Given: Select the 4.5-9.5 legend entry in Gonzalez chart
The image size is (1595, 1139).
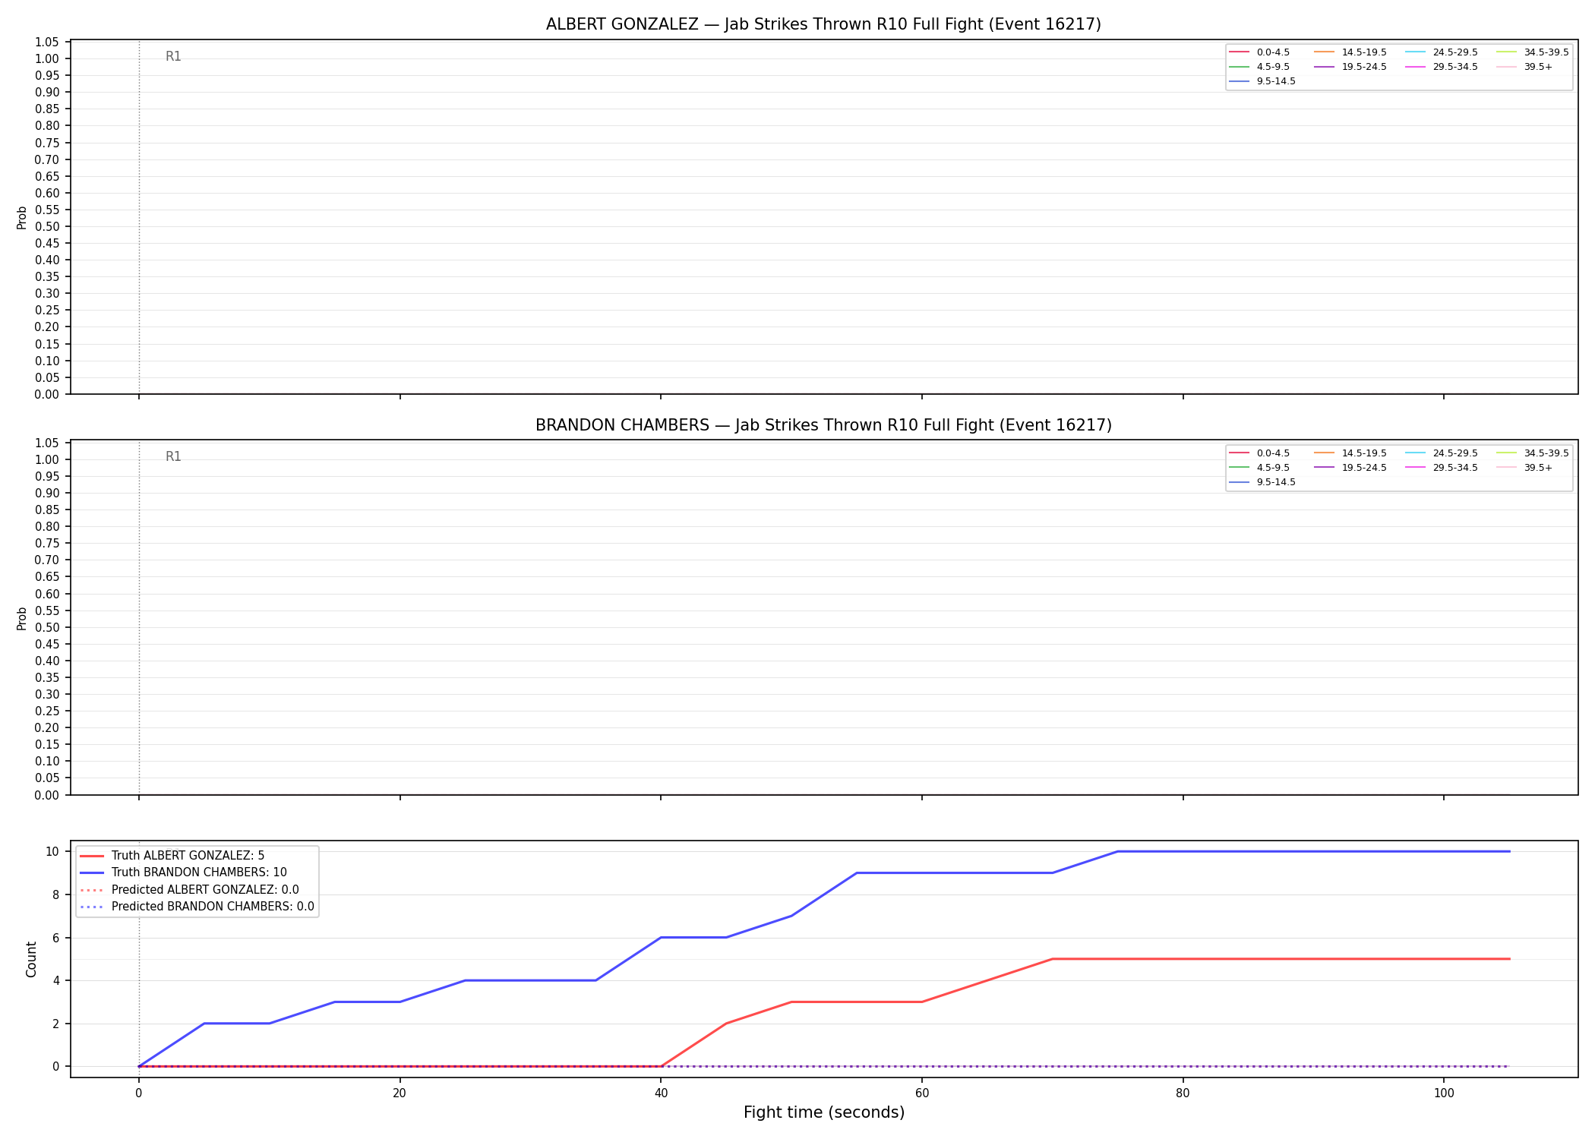Looking at the screenshot, I should click(x=1259, y=67).
